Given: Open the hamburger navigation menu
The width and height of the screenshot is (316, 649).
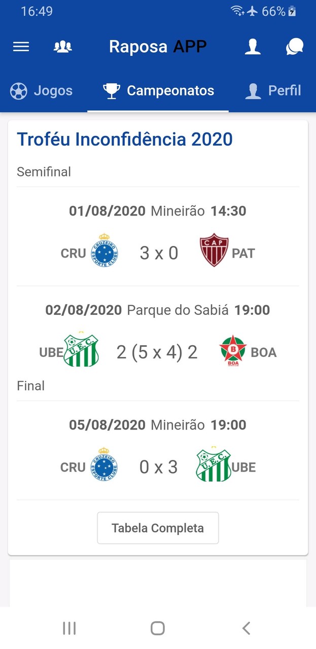Looking at the screenshot, I should click(21, 46).
